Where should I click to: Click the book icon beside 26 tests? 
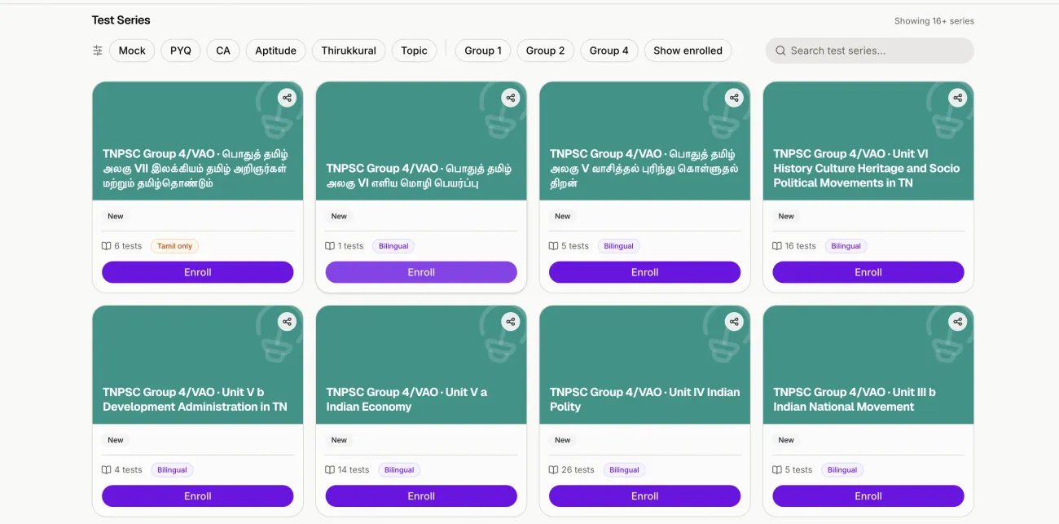point(554,470)
